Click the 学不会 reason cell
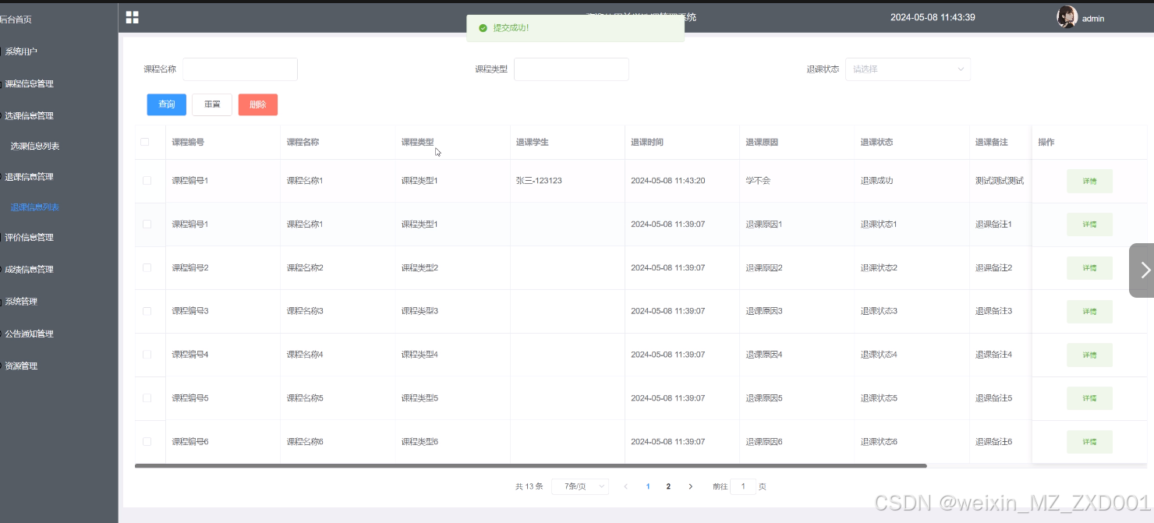The image size is (1154, 523). (758, 181)
